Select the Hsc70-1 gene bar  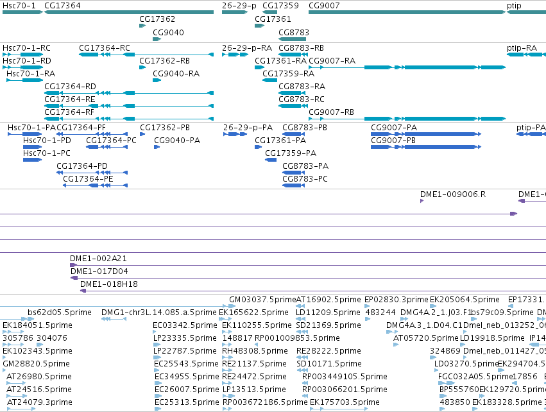click(22, 12)
